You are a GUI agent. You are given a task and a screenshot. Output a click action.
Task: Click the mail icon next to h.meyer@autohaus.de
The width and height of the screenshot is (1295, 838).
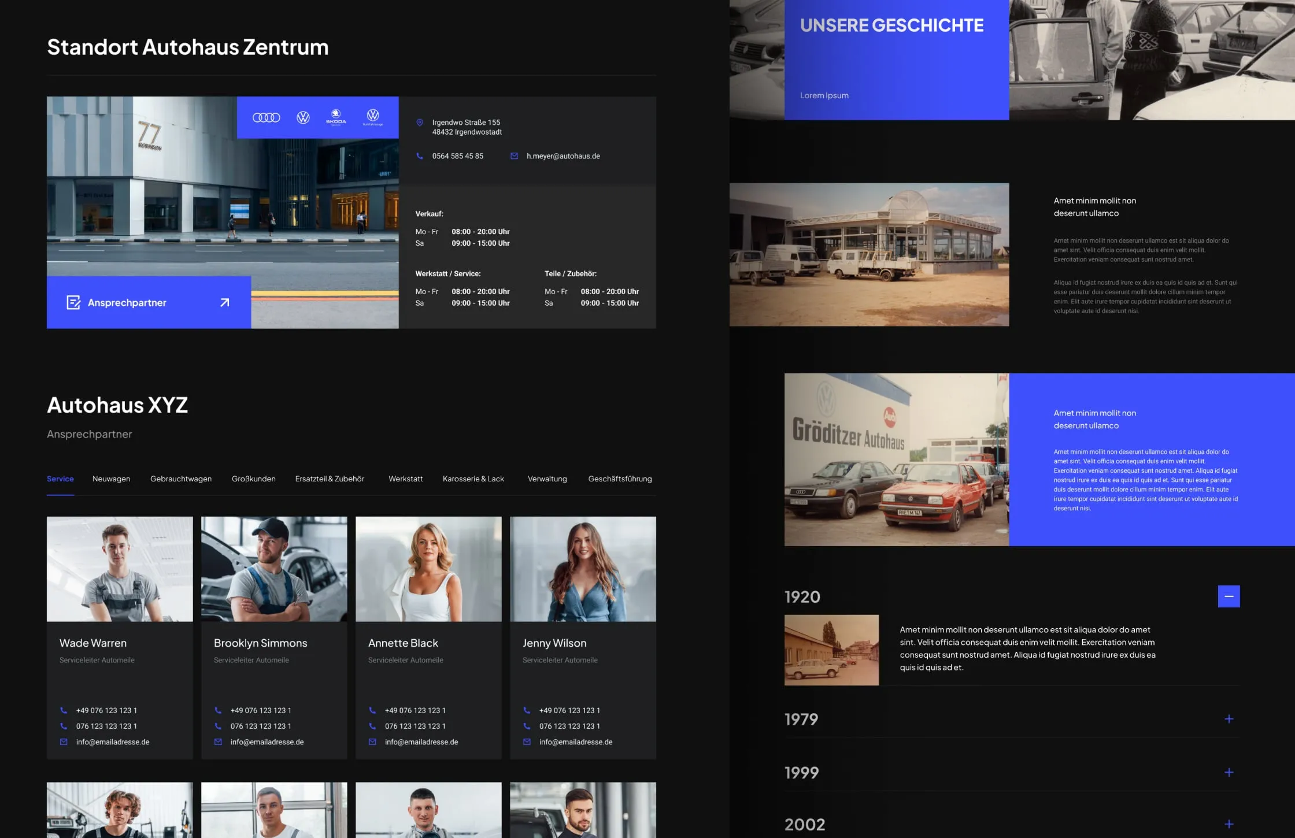tap(514, 156)
